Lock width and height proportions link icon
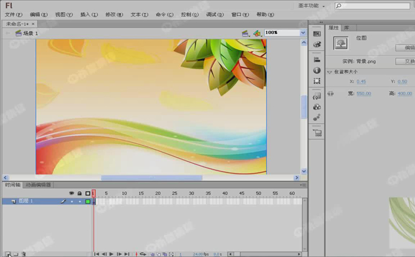Viewport: 415px width, 257px height. tap(331, 94)
